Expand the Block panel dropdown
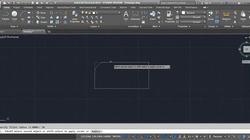 [156, 26]
